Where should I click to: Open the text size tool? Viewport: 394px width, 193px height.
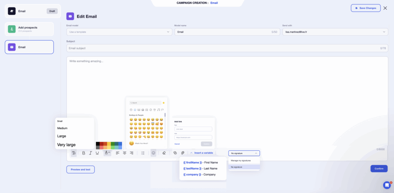pos(73,153)
